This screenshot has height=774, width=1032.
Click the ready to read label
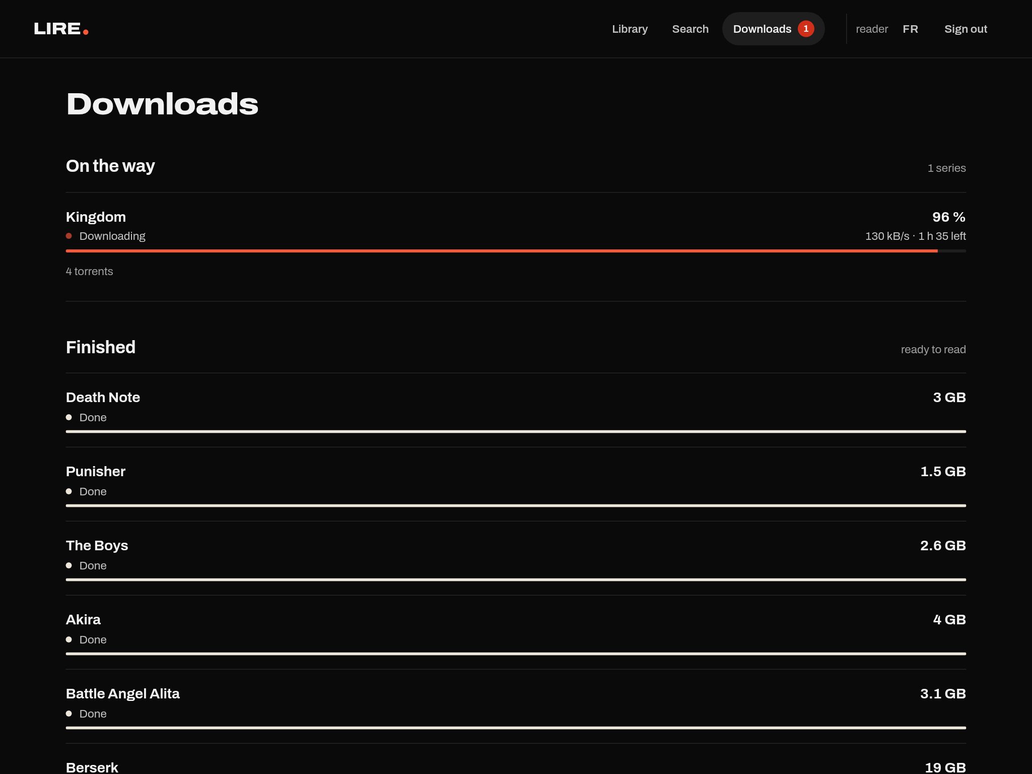[x=933, y=349]
